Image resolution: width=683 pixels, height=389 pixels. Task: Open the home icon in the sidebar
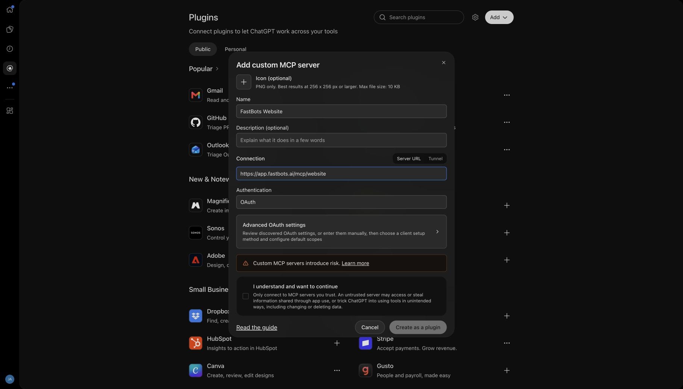[x=10, y=10]
